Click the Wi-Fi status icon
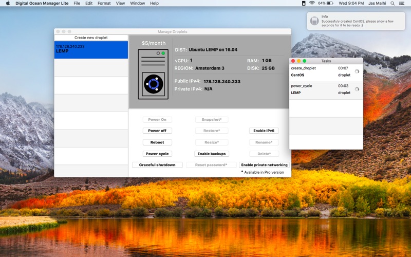This screenshot has height=257, width=411. (x=312, y=3)
